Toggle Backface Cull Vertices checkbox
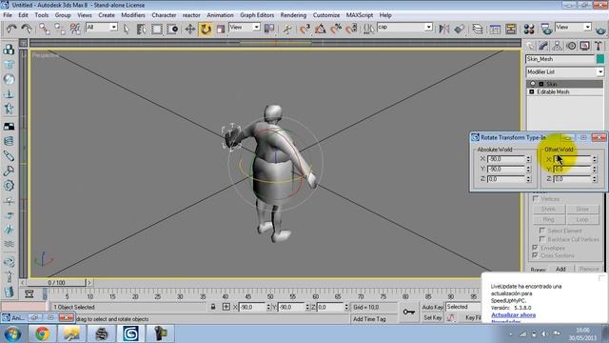The image size is (609, 343). pos(542,239)
